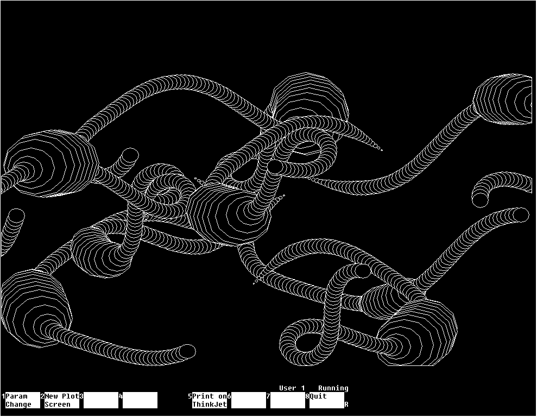Click the large polygon node at bottom right
The width and height of the screenshot is (537, 417).
coord(418,332)
